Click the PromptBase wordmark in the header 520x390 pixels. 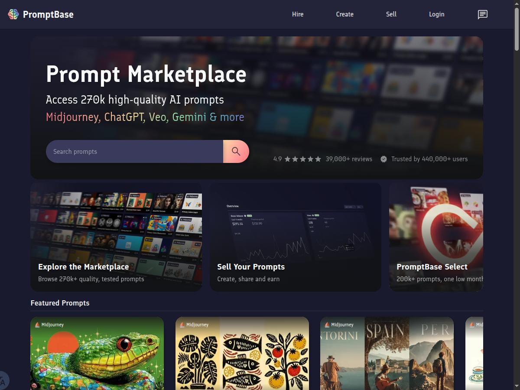[x=48, y=14]
